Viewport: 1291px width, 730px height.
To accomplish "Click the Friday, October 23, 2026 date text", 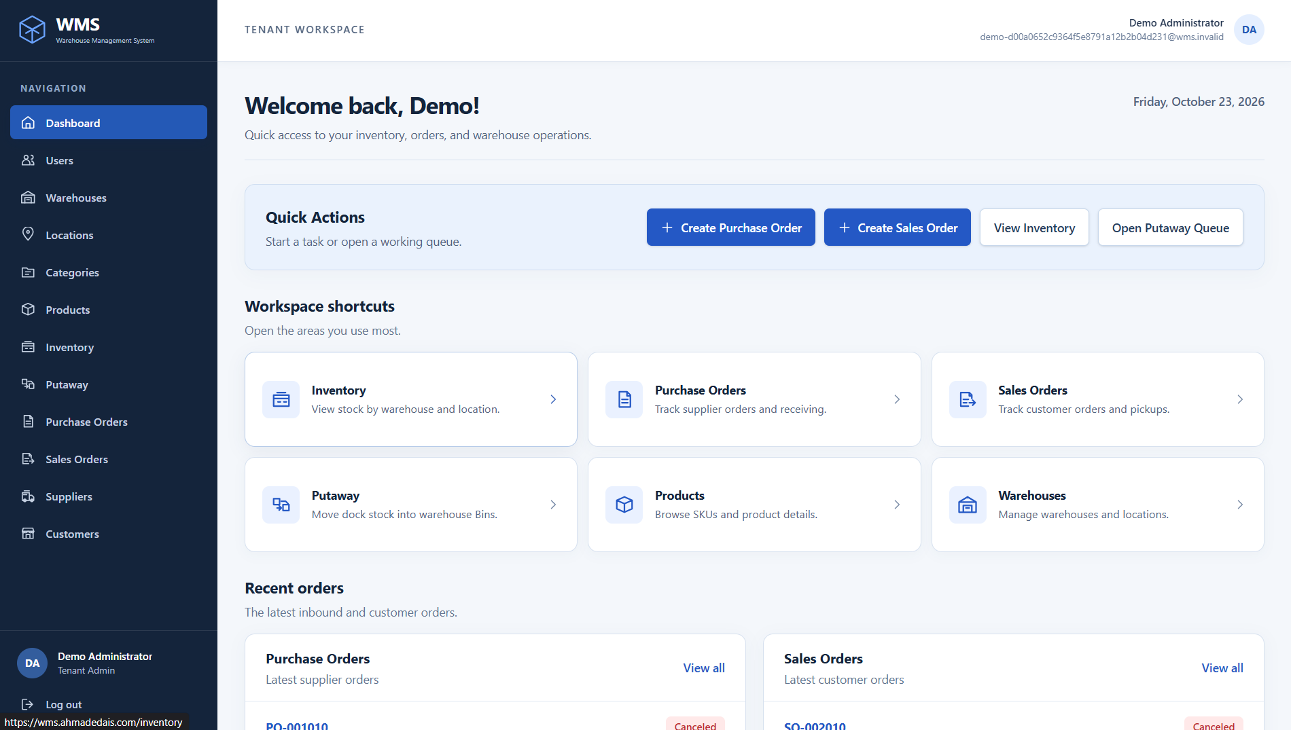I will 1199,102.
